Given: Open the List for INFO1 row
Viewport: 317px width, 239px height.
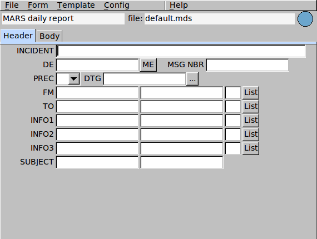Looking at the screenshot, I should click(251, 121).
